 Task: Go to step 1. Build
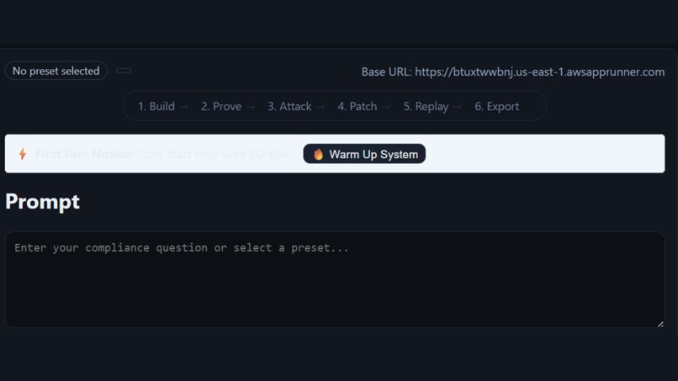click(x=156, y=106)
